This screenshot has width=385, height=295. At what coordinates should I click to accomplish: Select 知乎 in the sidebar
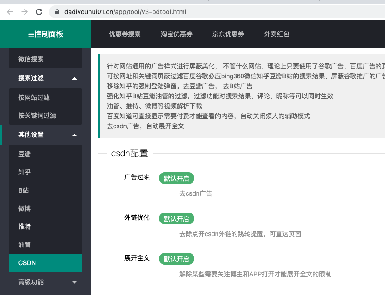tap(45, 172)
